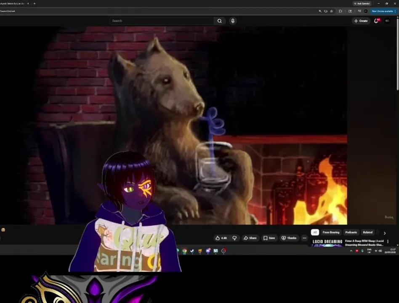Open the address bar zoom icon

320,11
